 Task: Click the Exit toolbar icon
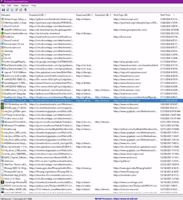click(25, 10)
